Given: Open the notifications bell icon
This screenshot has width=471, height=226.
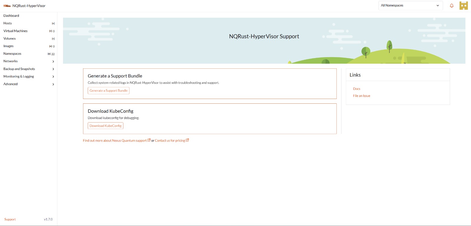Looking at the screenshot, I should tap(452, 6).
